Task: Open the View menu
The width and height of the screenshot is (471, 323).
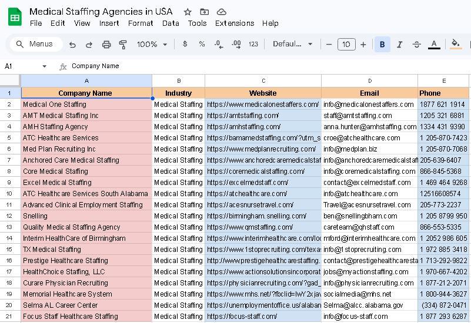Action: pos(82,23)
